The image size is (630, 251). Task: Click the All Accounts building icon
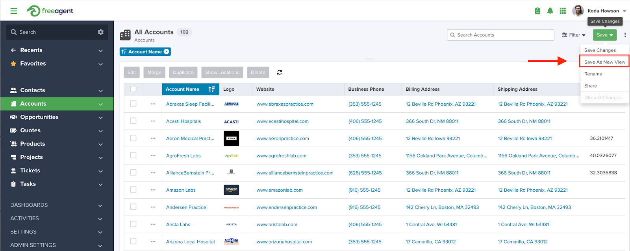(x=125, y=35)
